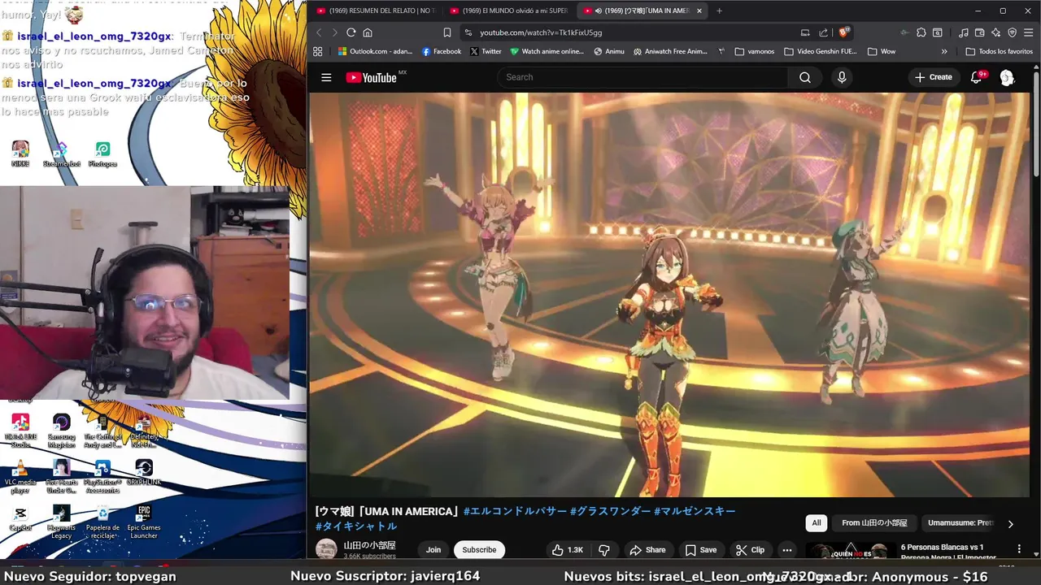This screenshot has height=585, width=1041.
Task: Select the Umamusume: Pretty chip
Action: pyautogui.click(x=960, y=523)
